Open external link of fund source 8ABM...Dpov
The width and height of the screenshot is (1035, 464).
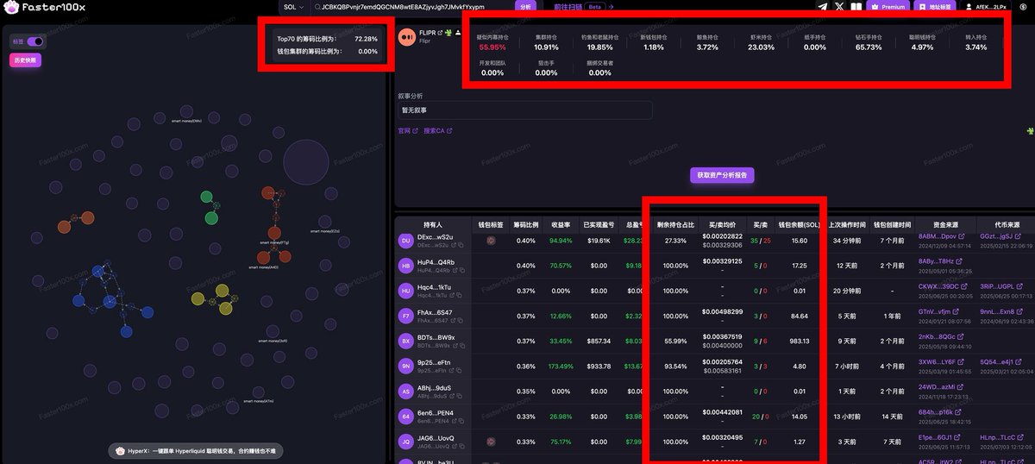pyautogui.click(x=960, y=235)
